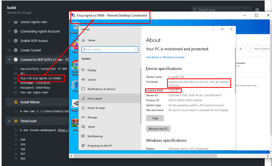Select the Password: 6454?foxy log line
The width and height of the screenshot is (272, 166).
(x=35, y=88)
